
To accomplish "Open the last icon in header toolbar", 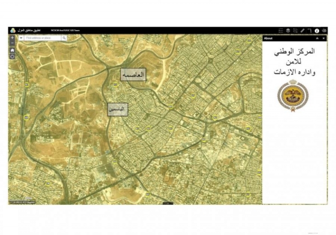I will (324, 31).
